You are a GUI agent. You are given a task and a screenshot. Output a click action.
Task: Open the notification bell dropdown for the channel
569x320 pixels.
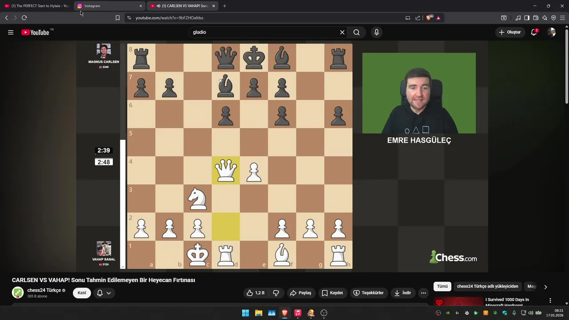click(x=104, y=293)
